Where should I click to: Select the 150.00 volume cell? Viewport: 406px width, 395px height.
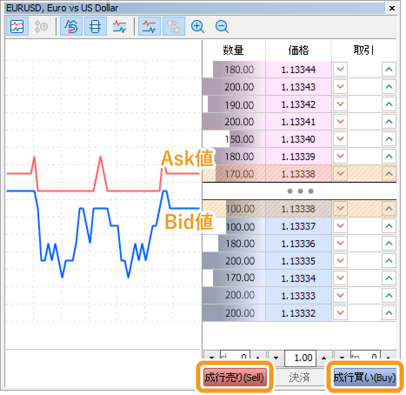[x=234, y=139]
